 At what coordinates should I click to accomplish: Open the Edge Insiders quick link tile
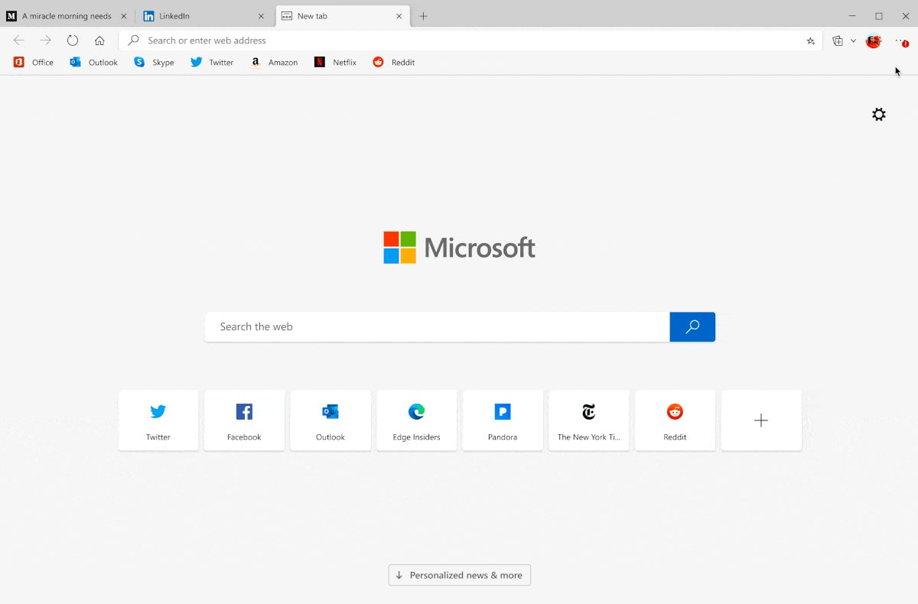tap(416, 421)
